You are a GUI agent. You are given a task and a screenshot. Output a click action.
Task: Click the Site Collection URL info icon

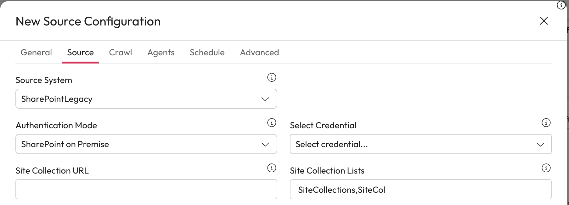272,168
